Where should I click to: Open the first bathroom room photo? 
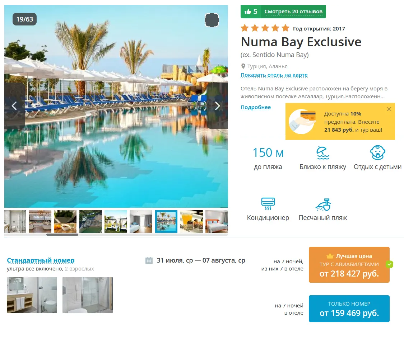click(x=32, y=295)
